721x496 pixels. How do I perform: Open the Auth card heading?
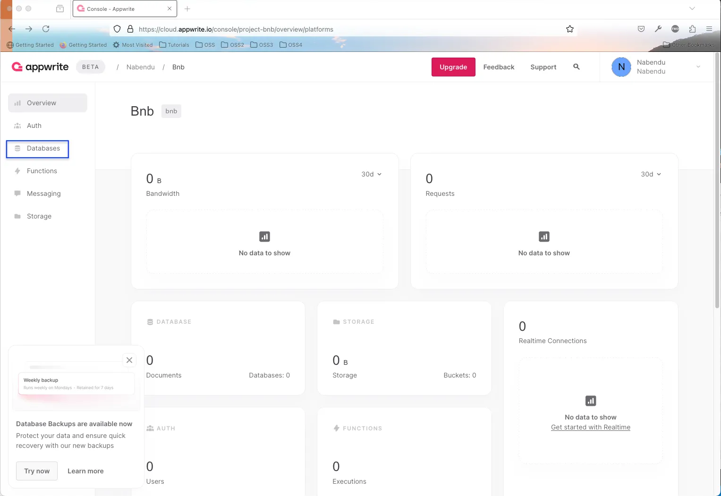pos(161,429)
